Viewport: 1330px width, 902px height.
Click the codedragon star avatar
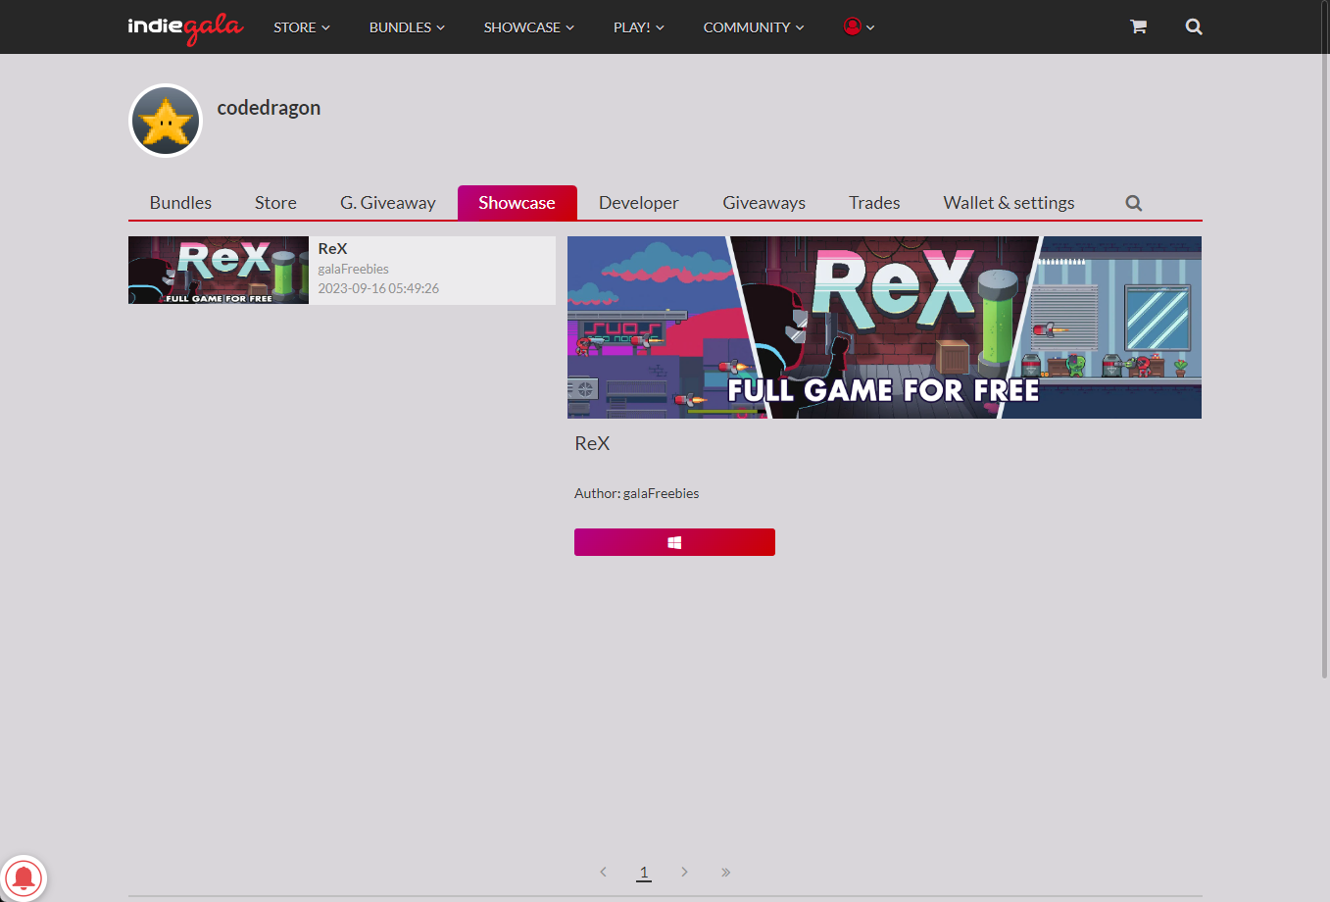[166, 121]
